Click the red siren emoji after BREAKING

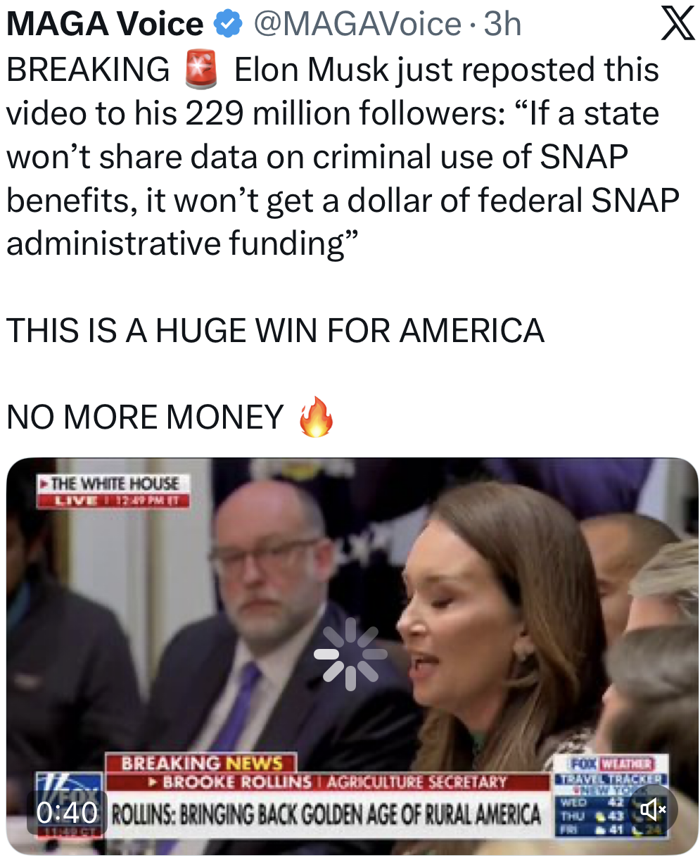tap(201, 70)
